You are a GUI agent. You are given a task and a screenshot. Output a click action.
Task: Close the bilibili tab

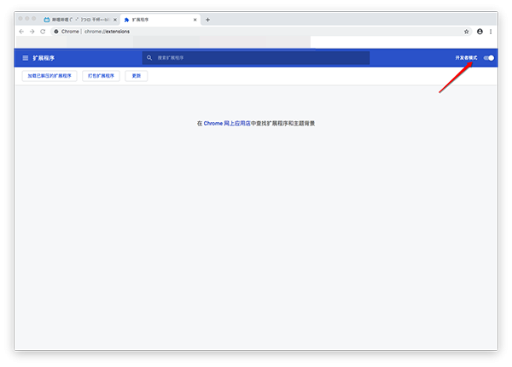point(115,20)
